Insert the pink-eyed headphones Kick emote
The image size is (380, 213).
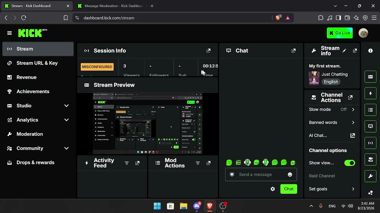point(247,162)
